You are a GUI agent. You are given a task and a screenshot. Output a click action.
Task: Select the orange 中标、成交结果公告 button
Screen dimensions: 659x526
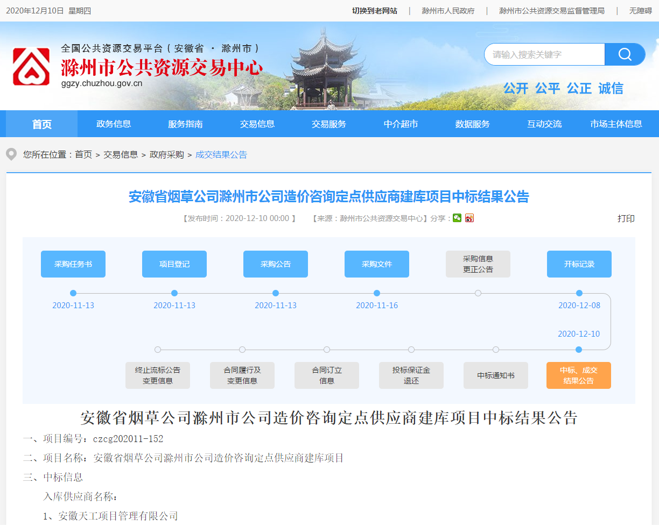click(579, 375)
